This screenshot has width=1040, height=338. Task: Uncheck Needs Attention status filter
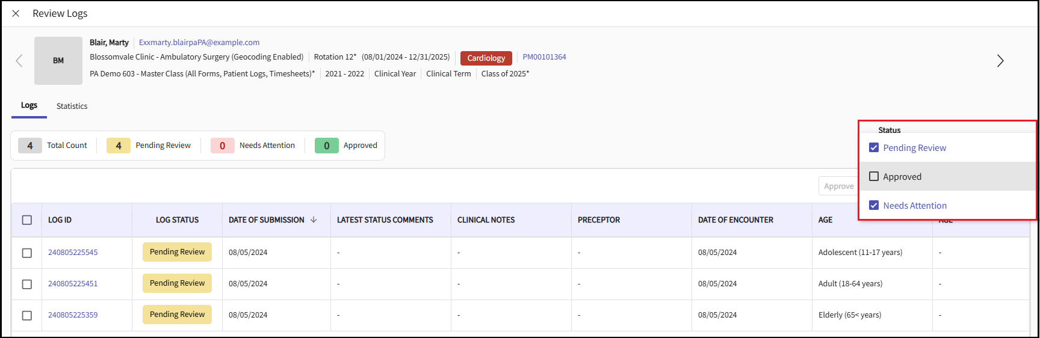point(874,206)
